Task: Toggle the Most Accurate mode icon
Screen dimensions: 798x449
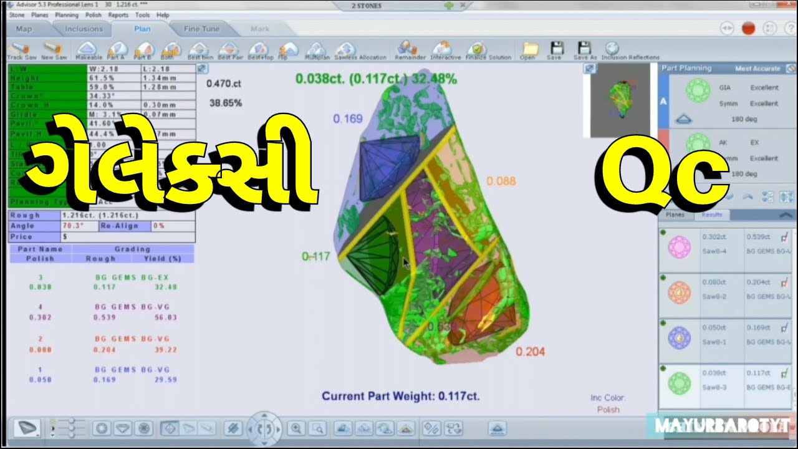Action: point(791,69)
